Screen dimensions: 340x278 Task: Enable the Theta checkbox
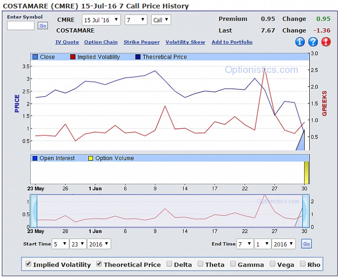[x=201, y=264]
